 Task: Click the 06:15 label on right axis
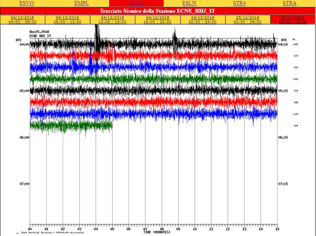coord(283,138)
